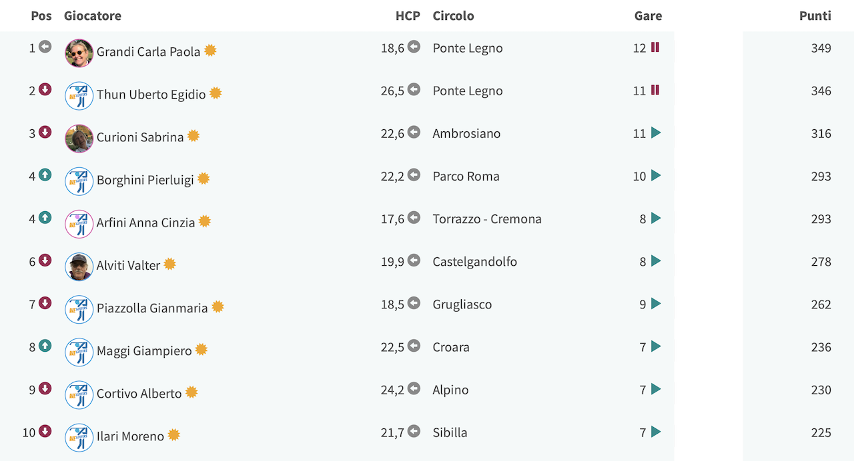Open Grandi Carla Paola's avatar photo
The width and height of the screenshot is (854, 461).
click(x=79, y=53)
